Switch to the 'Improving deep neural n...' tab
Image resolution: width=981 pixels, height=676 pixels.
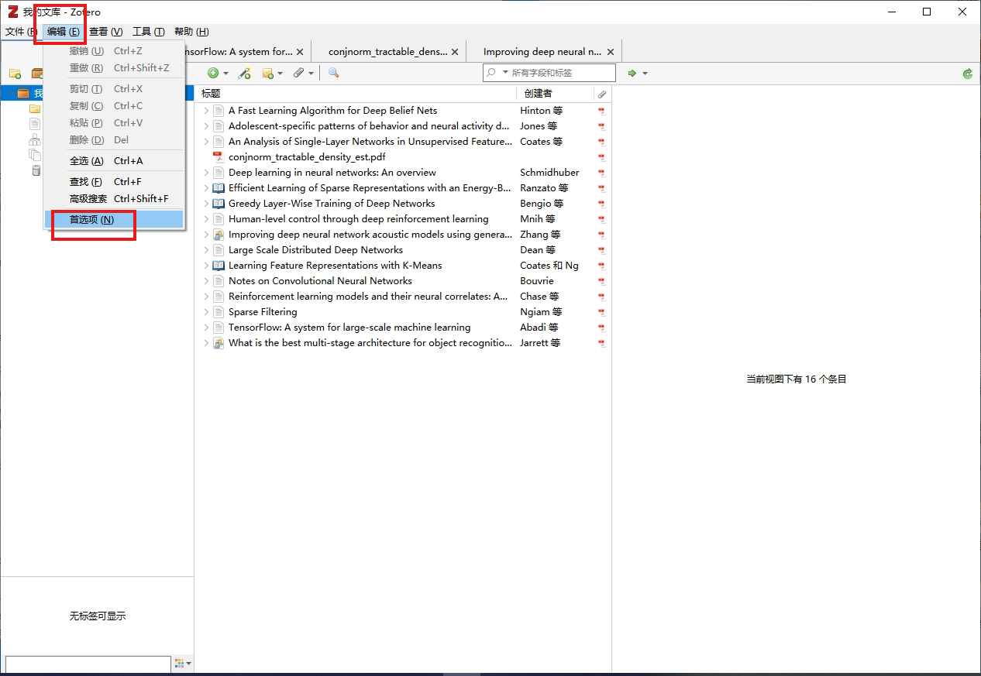pyautogui.click(x=542, y=52)
